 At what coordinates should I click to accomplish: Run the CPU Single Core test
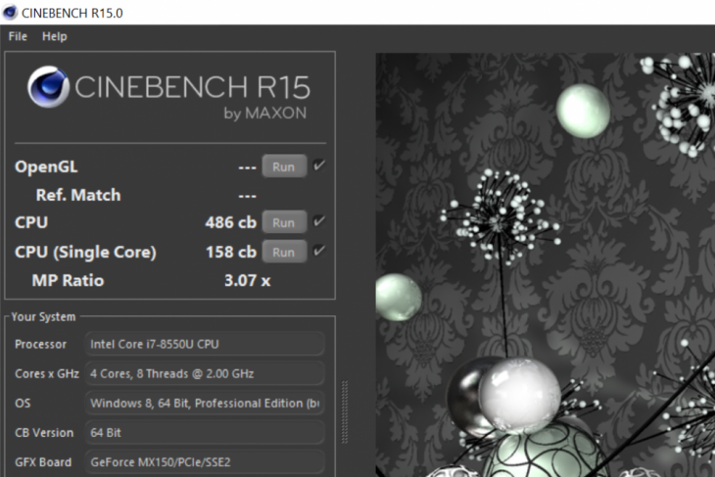pyautogui.click(x=284, y=252)
